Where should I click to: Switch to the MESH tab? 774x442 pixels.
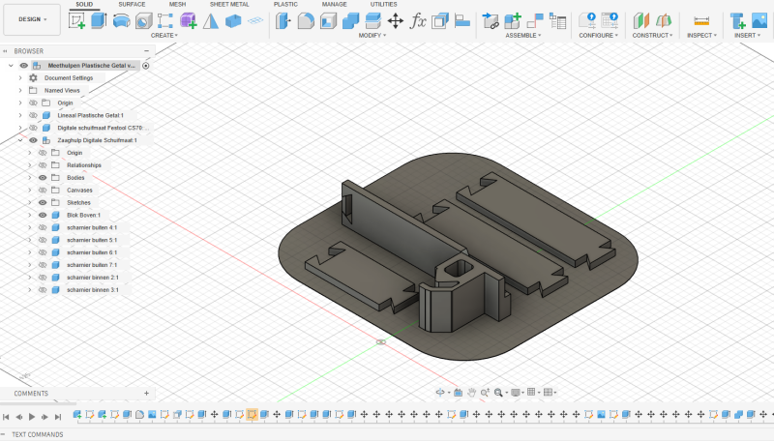pyautogui.click(x=177, y=5)
